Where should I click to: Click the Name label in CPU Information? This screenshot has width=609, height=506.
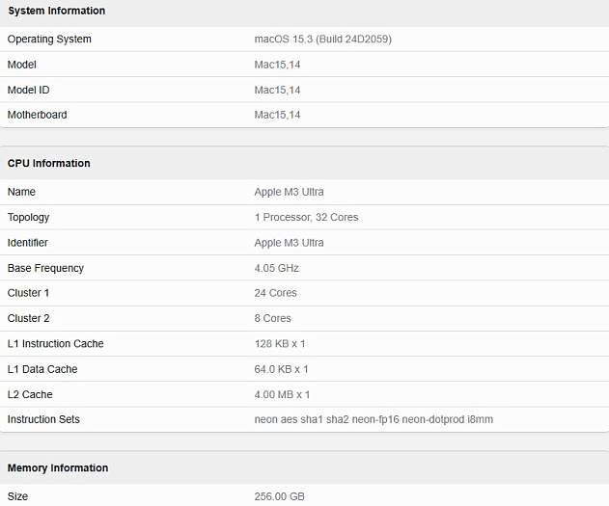pyautogui.click(x=21, y=192)
